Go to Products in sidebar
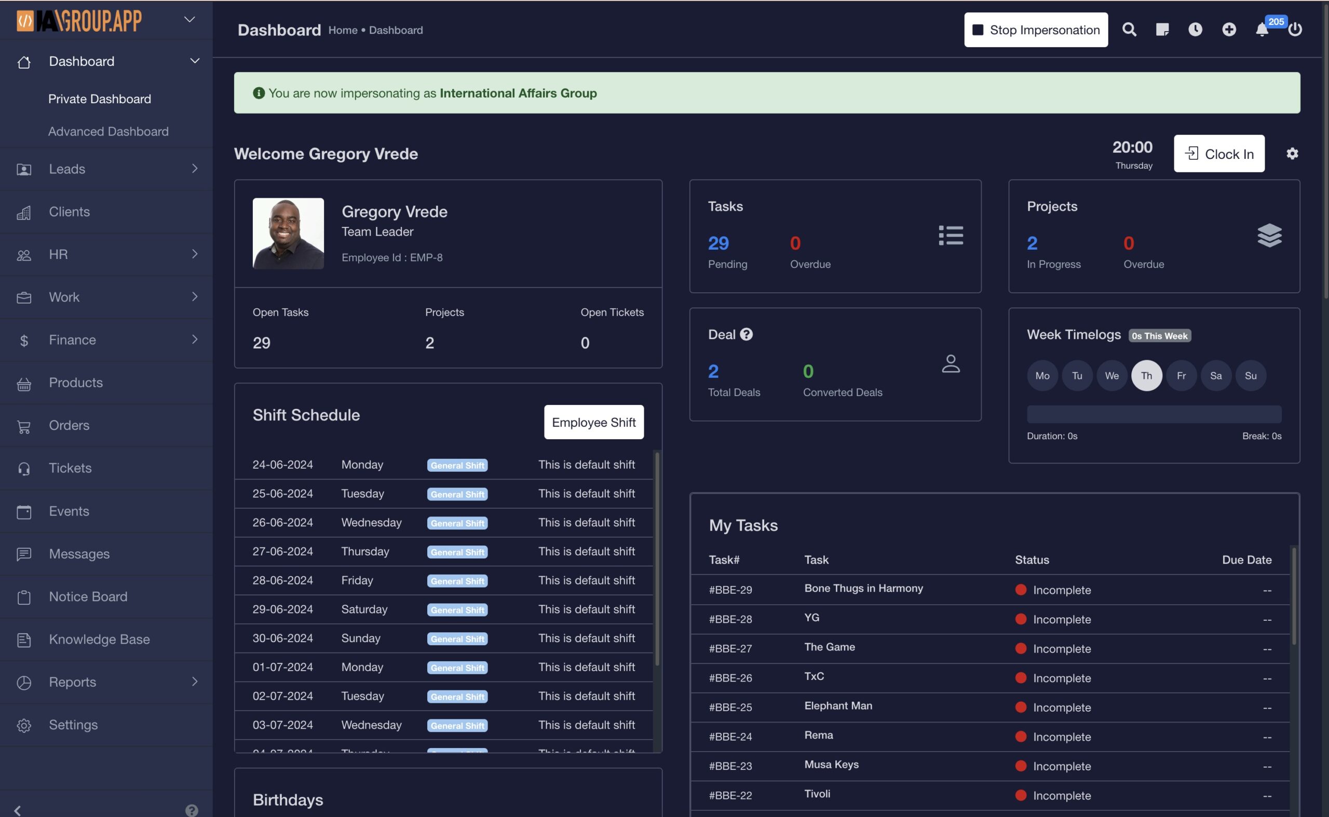The image size is (1329, 817). pyautogui.click(x=76, y=383)
